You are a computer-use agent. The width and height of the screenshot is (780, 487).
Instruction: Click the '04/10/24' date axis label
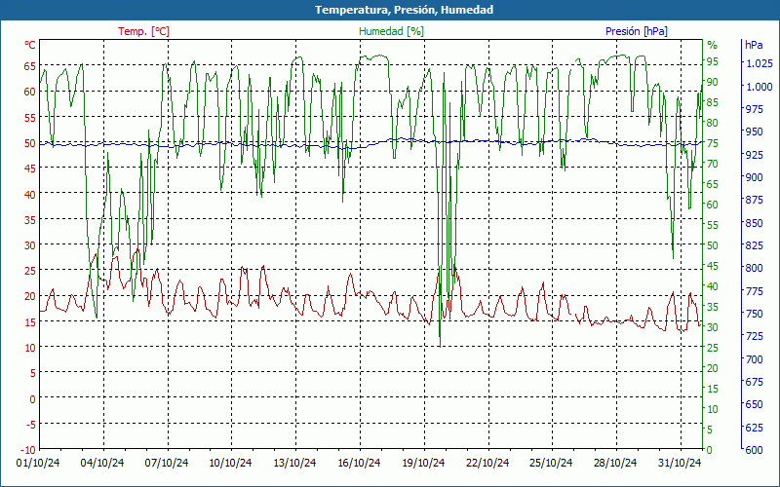[102, 463]
